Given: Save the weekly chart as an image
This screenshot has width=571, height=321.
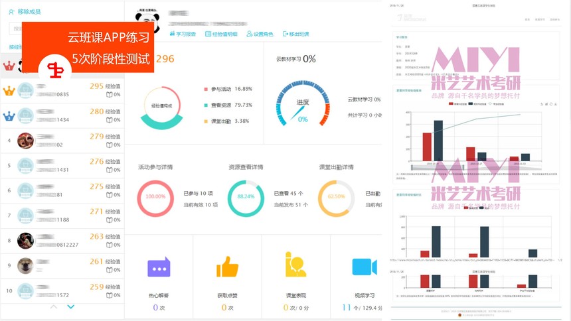Looking at the screenshot, I should pyautogui.click(x=556, y=104).
